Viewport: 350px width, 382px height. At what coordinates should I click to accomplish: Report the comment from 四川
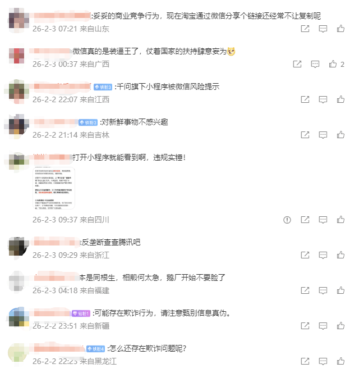point(287,220)
